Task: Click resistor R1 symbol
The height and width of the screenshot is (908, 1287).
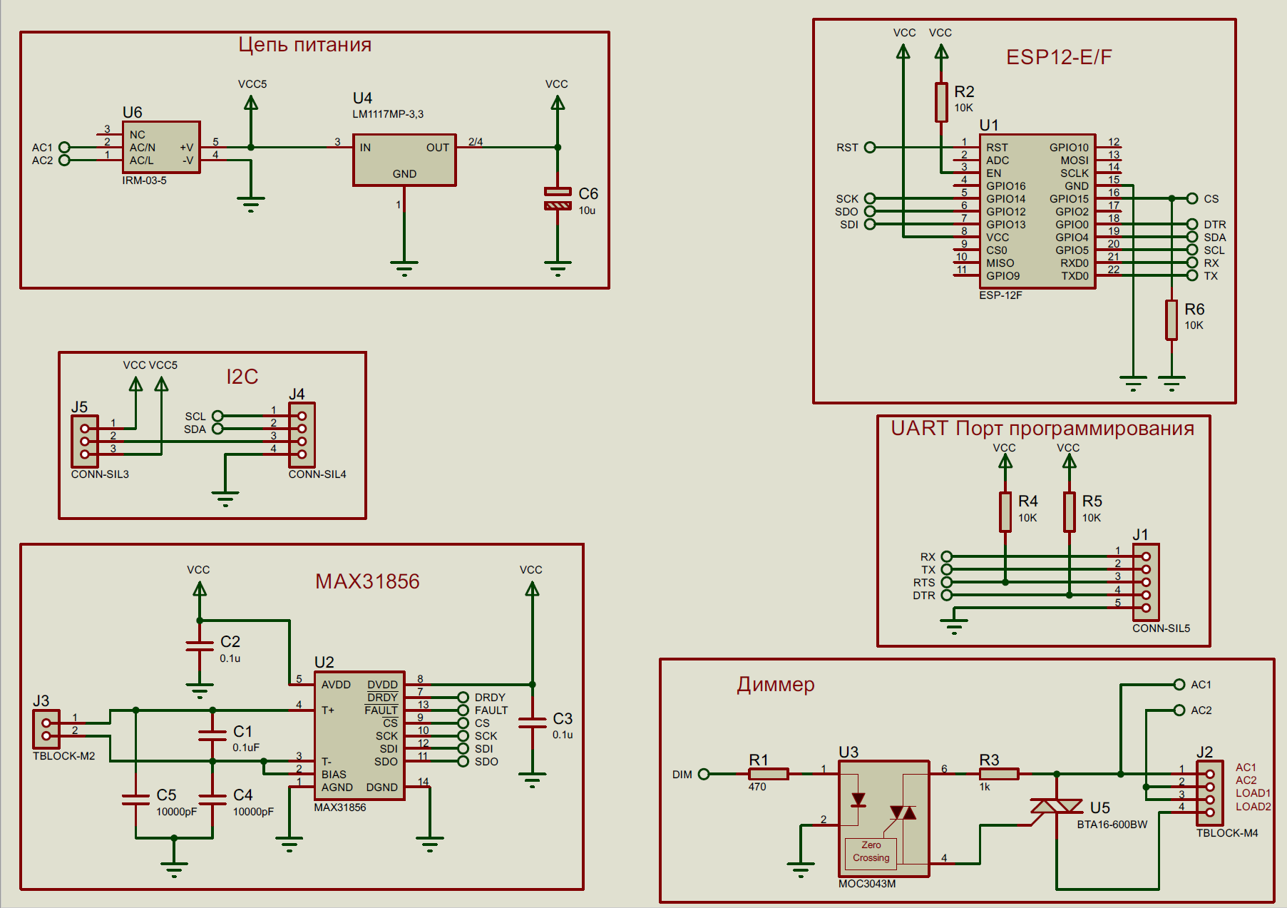Action: pos(769,774)
